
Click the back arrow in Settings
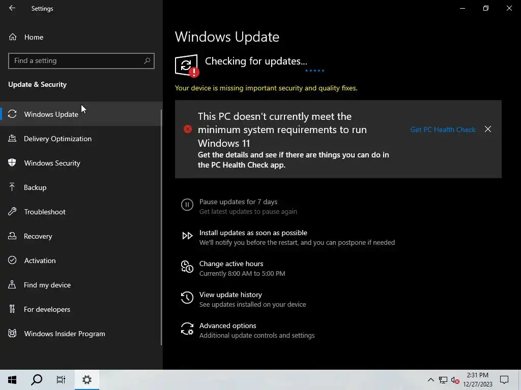tap(12, 8)
